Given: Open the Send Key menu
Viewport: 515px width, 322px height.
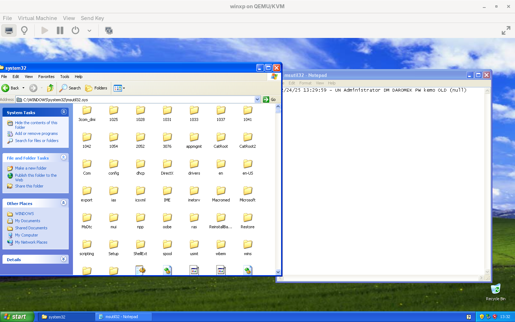Looking at the screenshot, I should (x=92, y=18).
